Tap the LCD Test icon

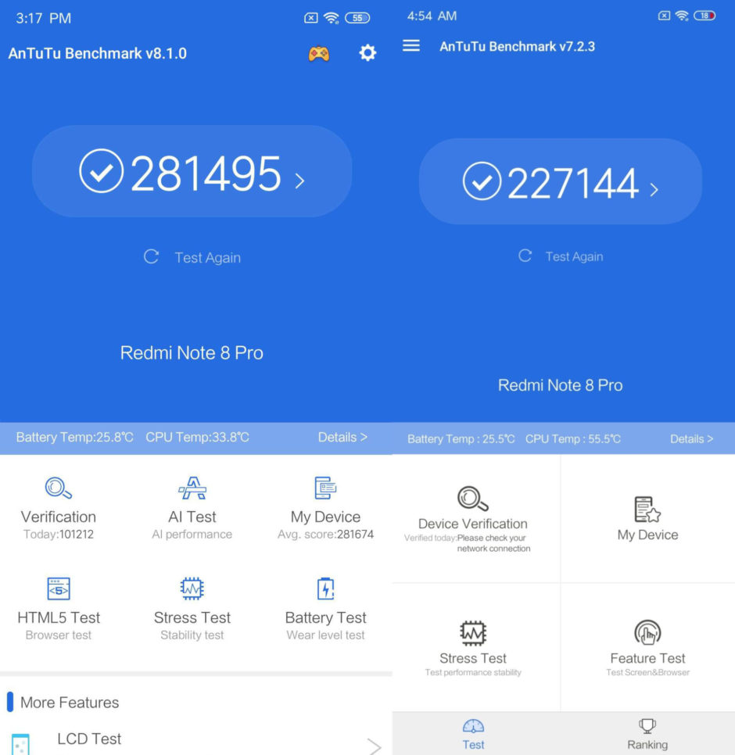(x=20, y=744)
